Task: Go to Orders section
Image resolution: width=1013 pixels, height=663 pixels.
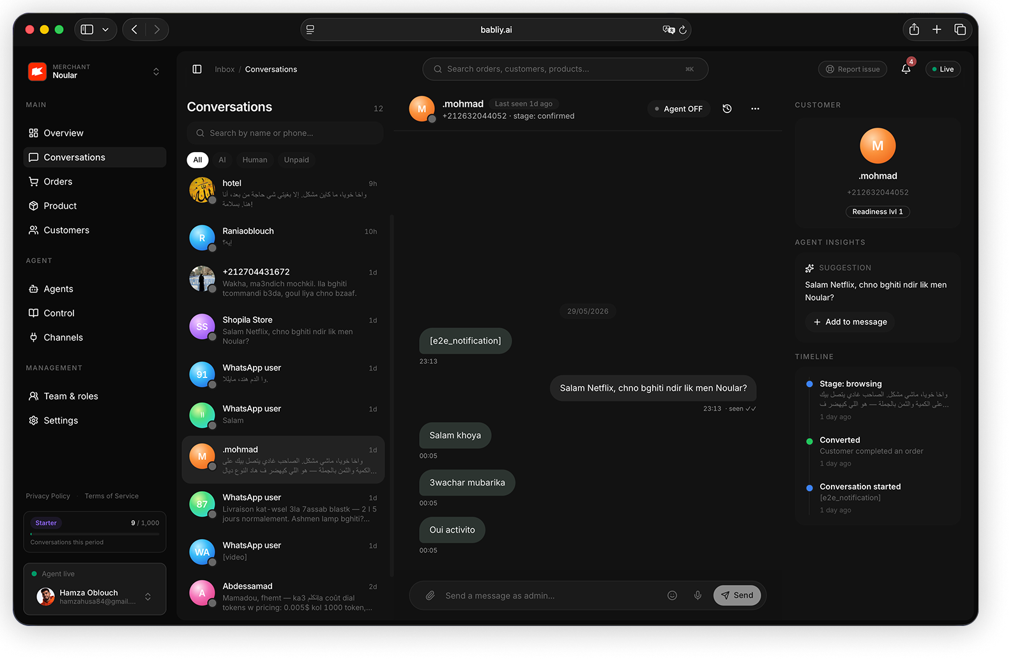Action: pos(95,181)
